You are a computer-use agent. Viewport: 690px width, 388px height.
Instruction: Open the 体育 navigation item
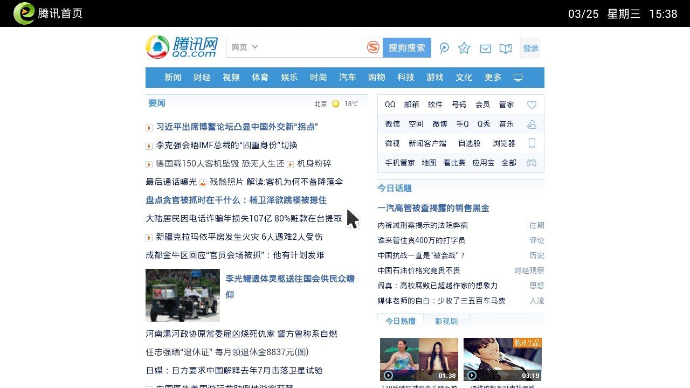(x=260, y=78)
